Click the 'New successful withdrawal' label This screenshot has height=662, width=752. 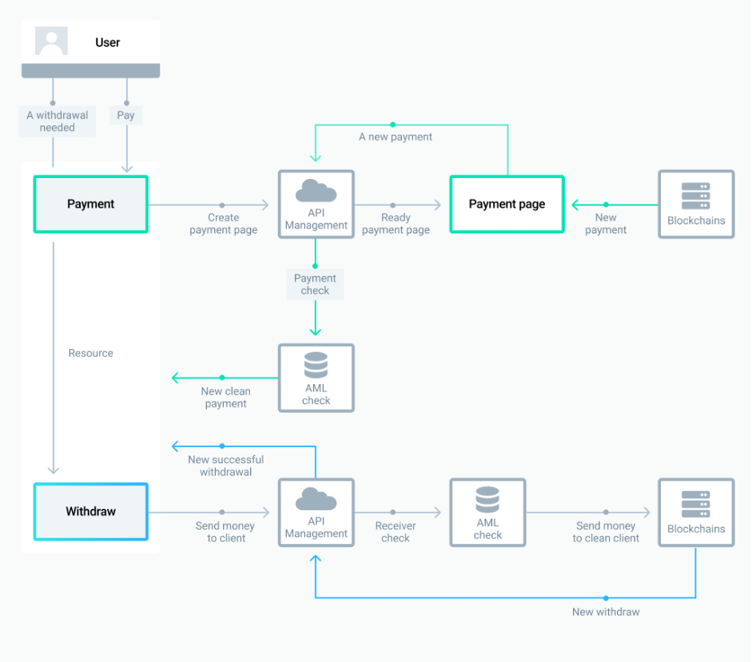[225, 466]
